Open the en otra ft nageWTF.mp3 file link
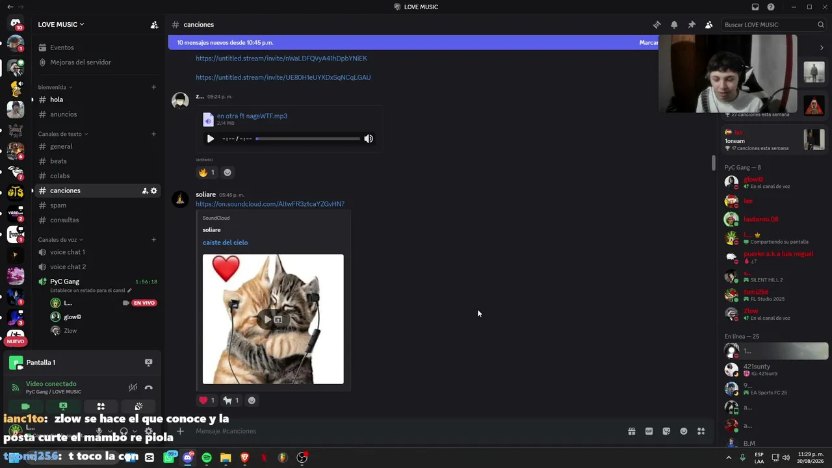 pyautogui.click(x=252, y=116)
